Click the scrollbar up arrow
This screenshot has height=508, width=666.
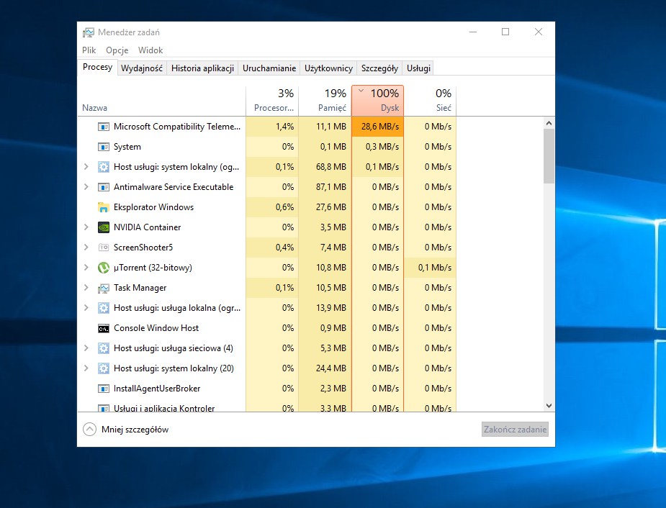(549, 123)
